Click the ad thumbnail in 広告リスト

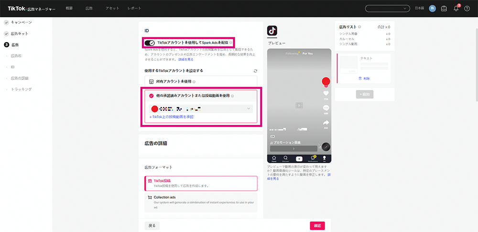pyautogui.click(x=349, y=64)
